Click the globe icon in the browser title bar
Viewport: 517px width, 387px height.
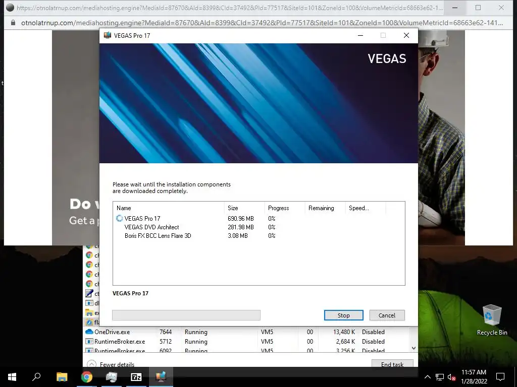coord(10,7)
